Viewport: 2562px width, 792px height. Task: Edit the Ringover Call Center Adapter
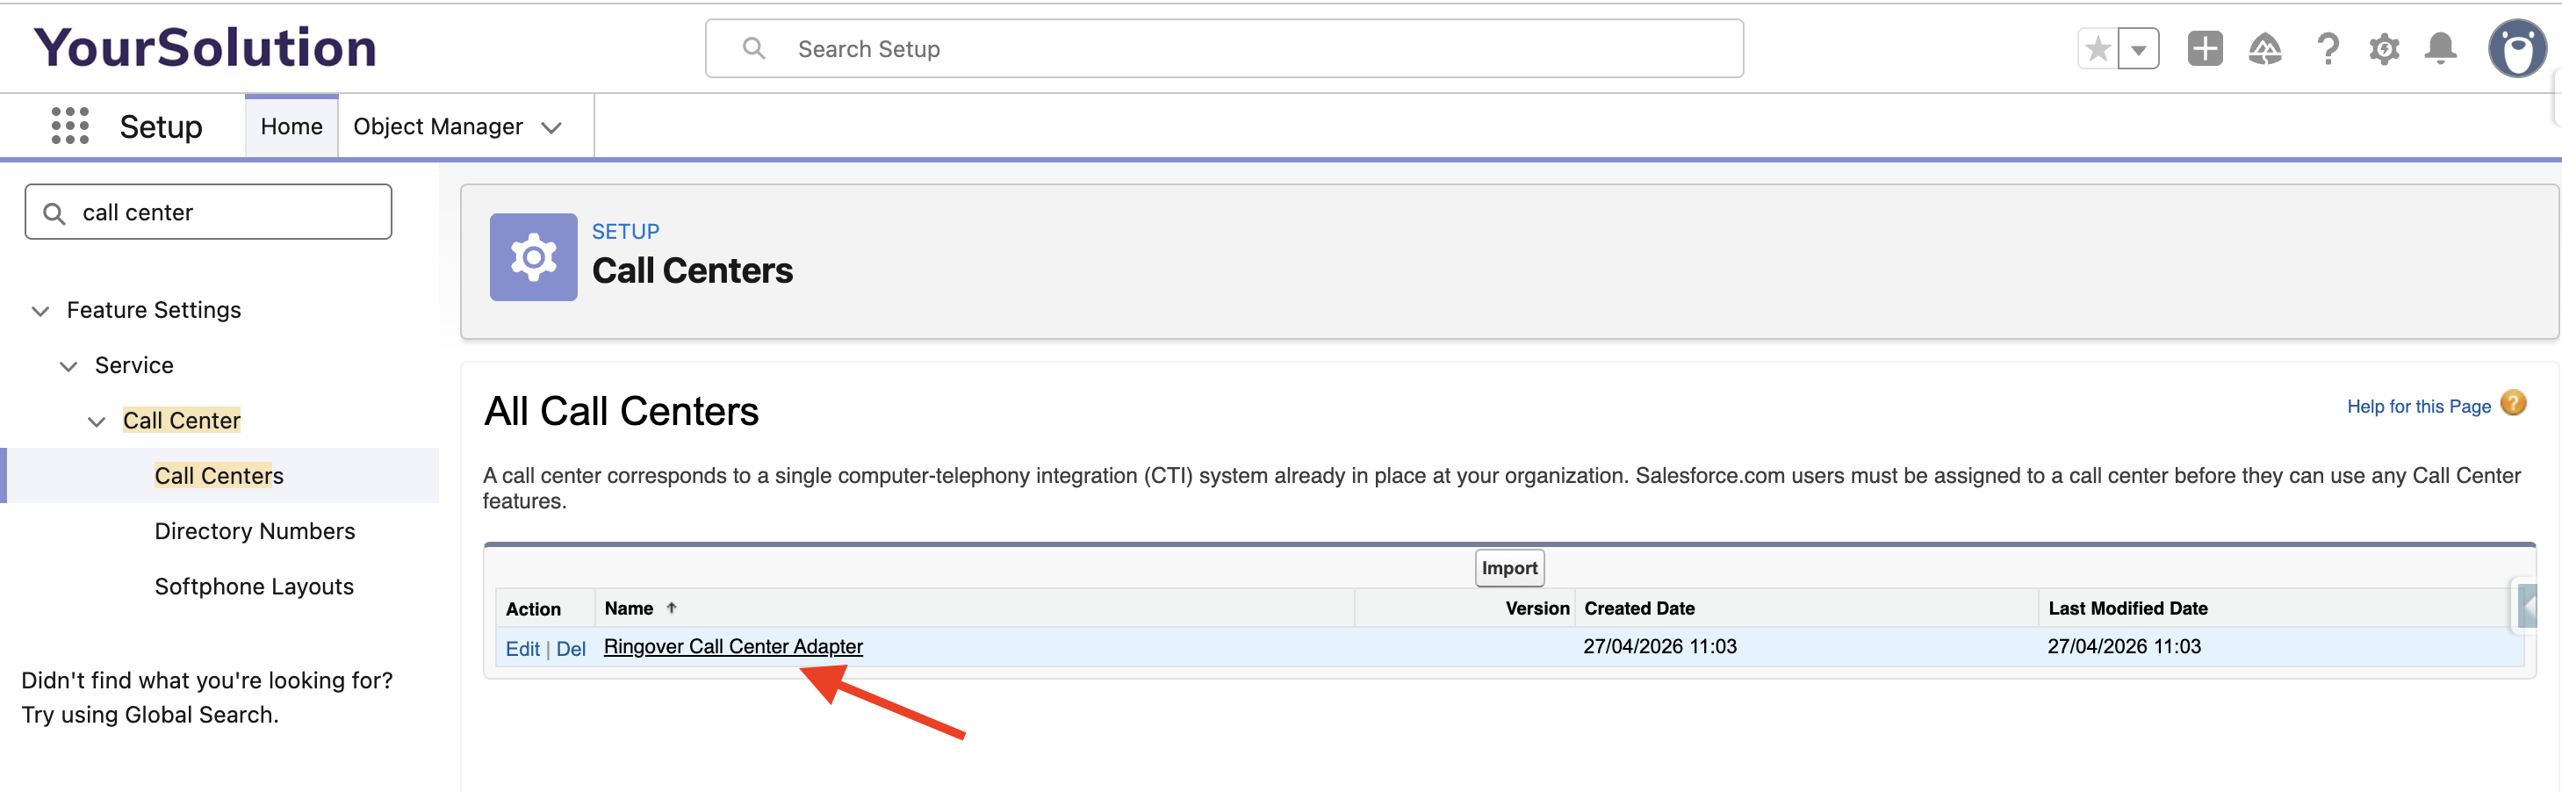tap(522, 649)
